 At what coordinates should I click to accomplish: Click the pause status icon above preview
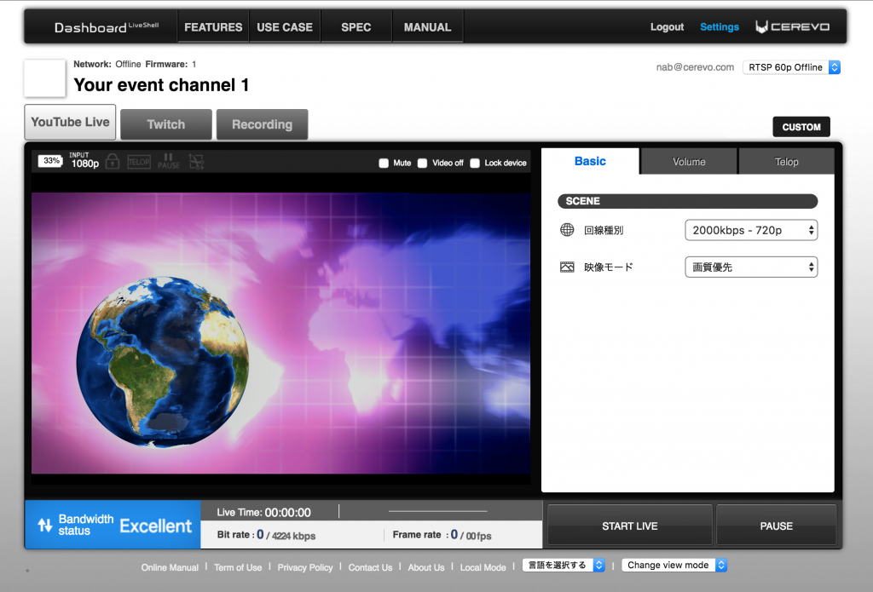pos(168,161)
